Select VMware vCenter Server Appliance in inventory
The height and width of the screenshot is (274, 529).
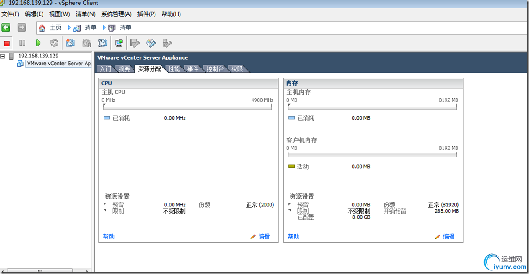(x=58, y=63)
